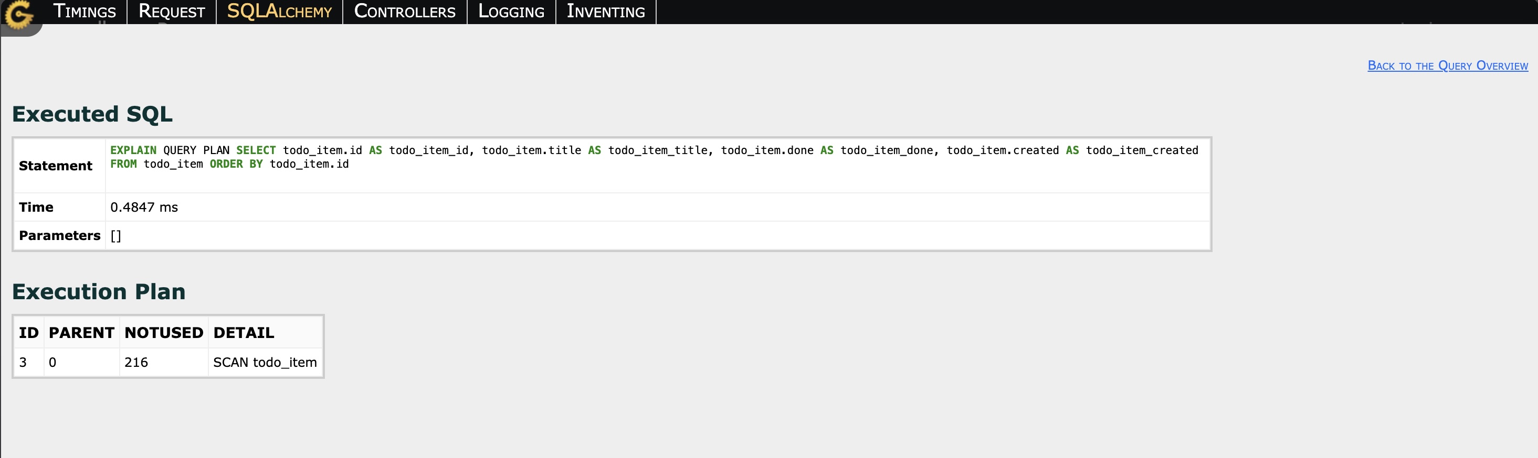Click the EXPLAIN QUERY PLAN SQL statement text
The height and width of the screenshot is (458, 1538).
pos(654,157)
